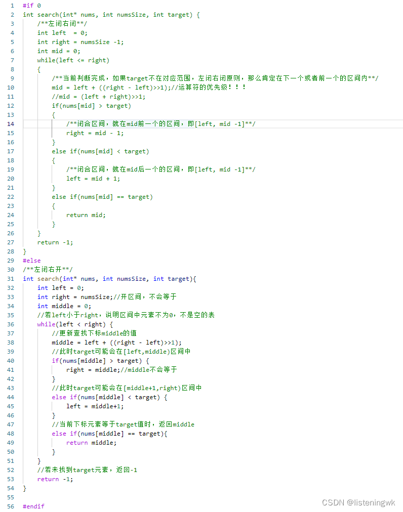
Task: Click 'right = middle;' on line 41
Action: click(93, 370)
